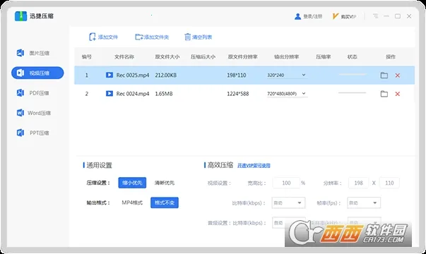
Task: Open the audio 比特率(kbps) dropdown
Action: point(288,223)
